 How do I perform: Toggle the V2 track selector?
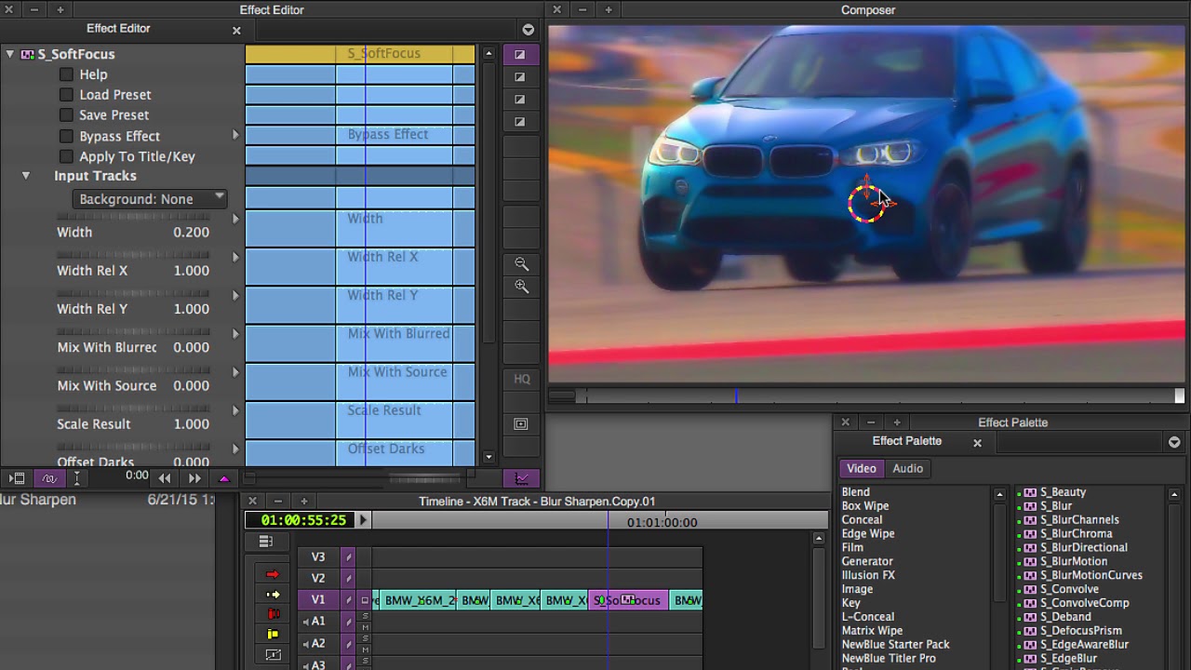pos(318,578)
